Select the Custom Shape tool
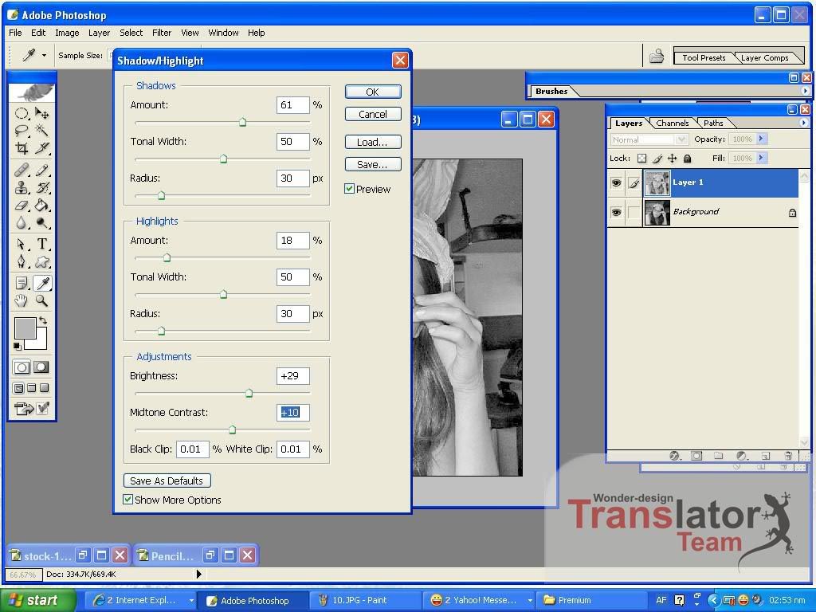 [x=41, y=261]
